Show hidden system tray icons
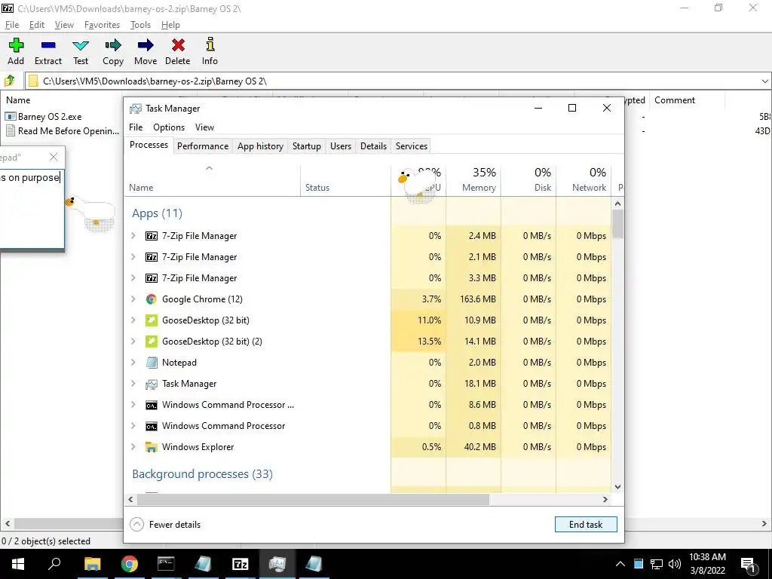The width and height of the screenshot is (772, 579). click(x=620, y=564)
